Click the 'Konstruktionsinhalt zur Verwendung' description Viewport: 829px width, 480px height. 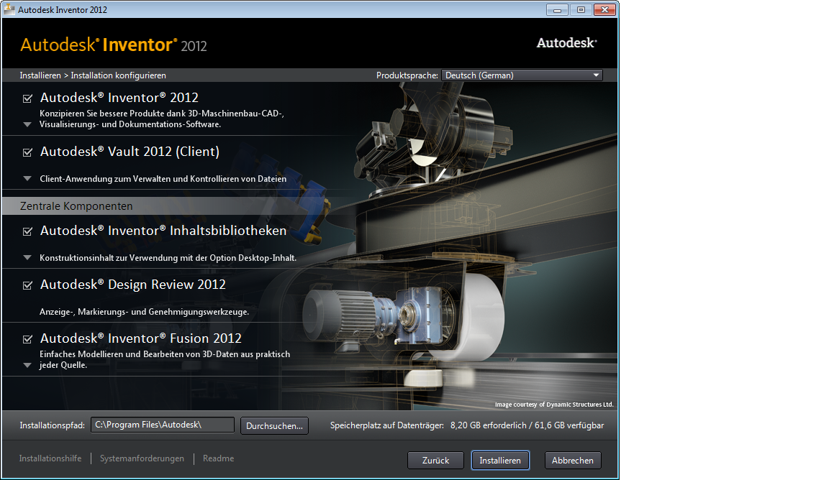click(168, 258)
